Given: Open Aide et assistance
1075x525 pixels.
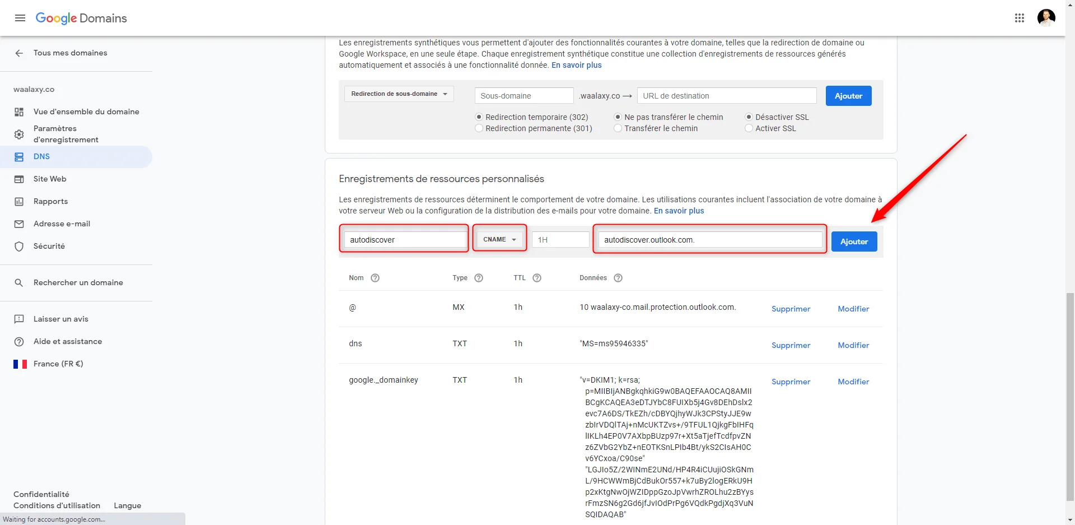Looking at the screenshot, I should click(68, 342).
